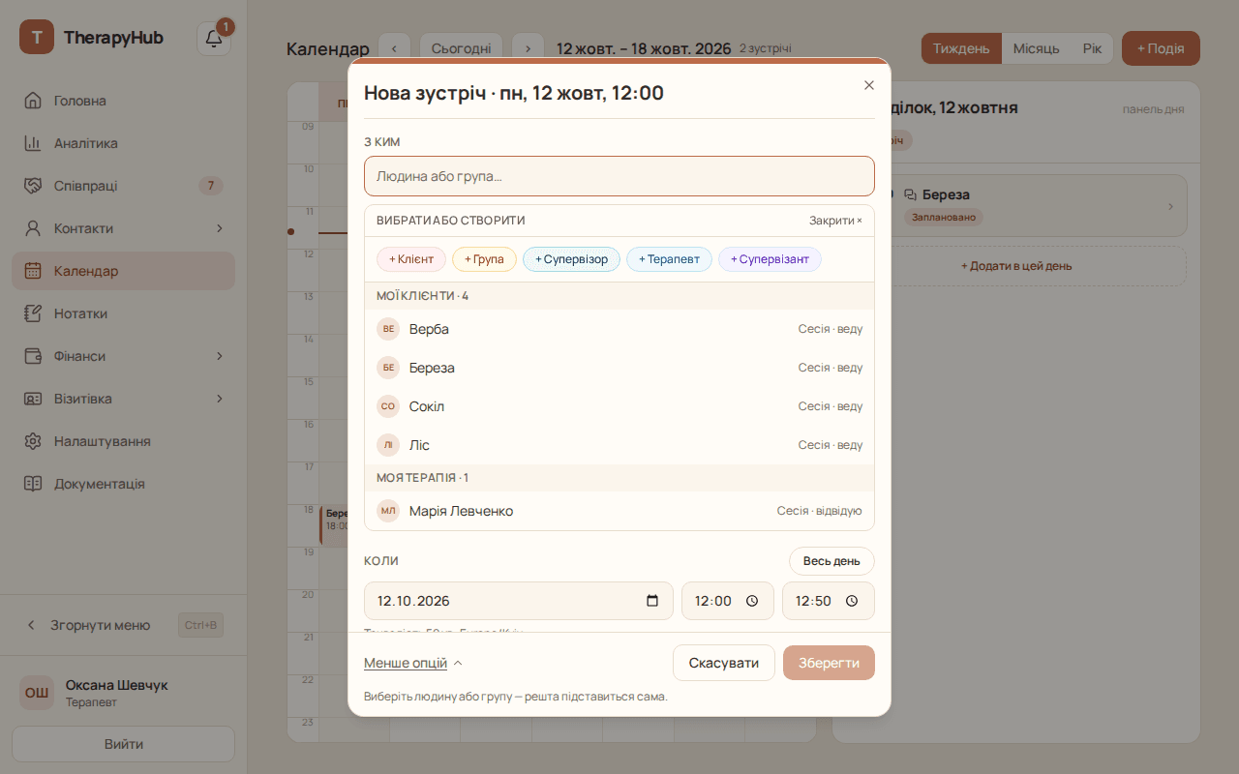The image size is (1239, 774).
Task: Click the Головна home icon
Action: click(x=33, y=101)
